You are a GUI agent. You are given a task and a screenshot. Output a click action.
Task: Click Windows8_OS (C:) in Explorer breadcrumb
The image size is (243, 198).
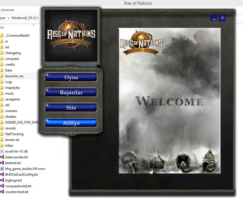point(25,18)
